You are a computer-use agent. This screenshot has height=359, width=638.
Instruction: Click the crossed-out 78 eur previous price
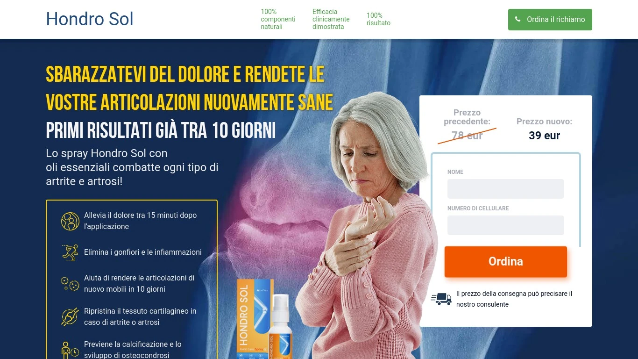point(467,136)
